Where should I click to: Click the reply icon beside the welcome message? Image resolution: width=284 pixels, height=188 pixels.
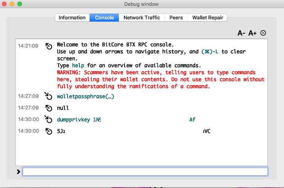(x=49, y=46)
